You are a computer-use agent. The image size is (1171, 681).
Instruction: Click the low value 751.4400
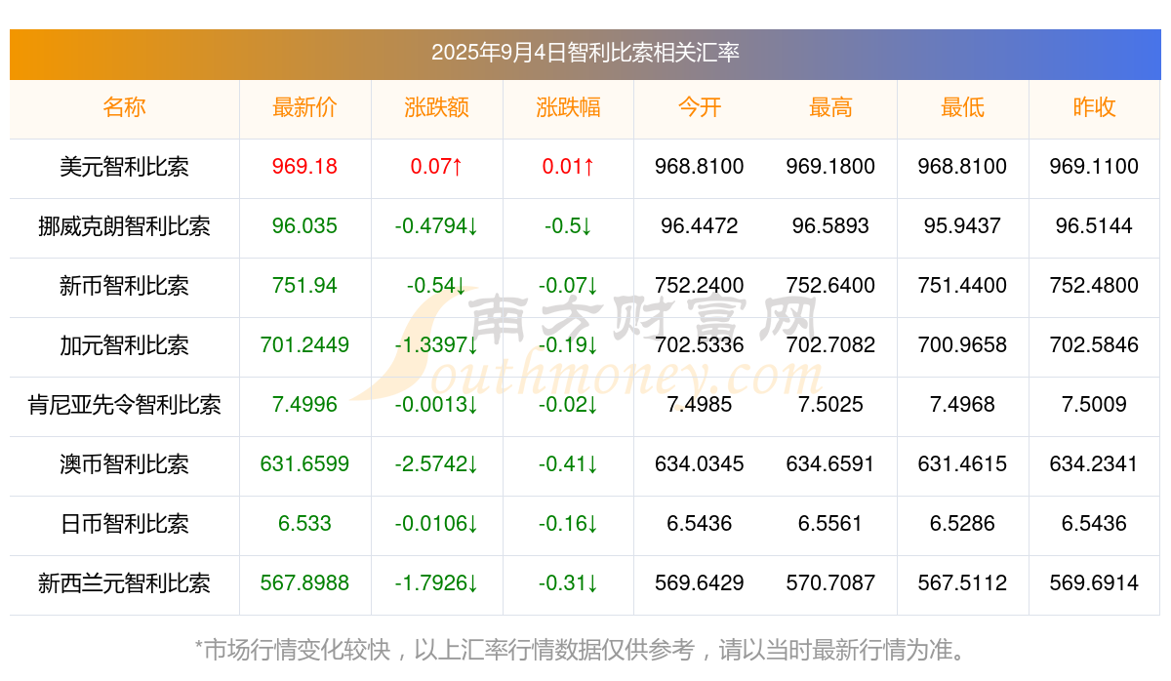962,286
